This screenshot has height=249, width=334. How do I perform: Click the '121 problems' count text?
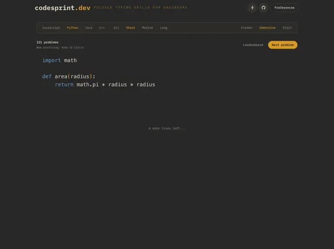point(47,42)
